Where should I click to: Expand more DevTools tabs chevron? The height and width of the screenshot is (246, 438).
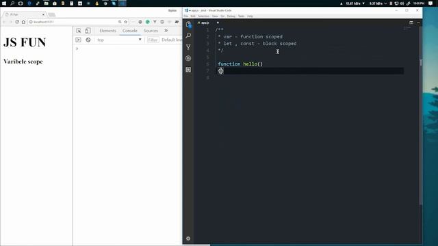pyautogui.click(x=166, y=31)
